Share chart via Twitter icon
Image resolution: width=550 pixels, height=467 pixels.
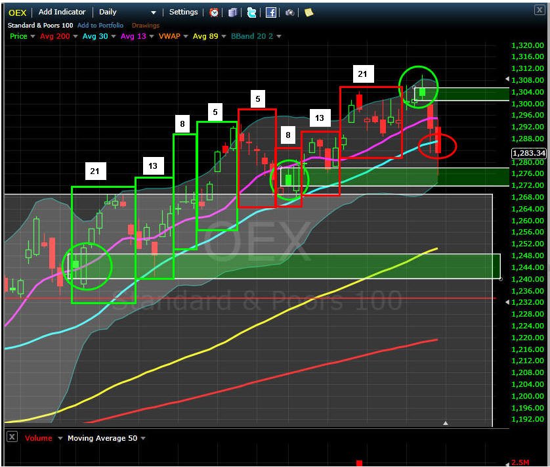pyautogui.click(x=251, y=12)
